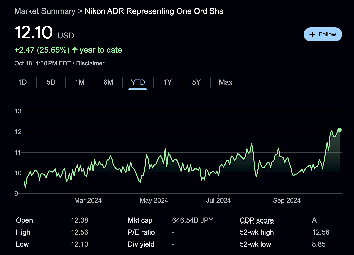Screen dimensions: 354x255
Task: Click the CDP score label
Action: pyautogui.click(x=256, y=220)
